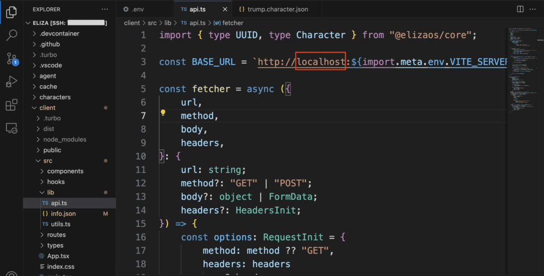Open index.css in the file tree

tap(70, 266)
